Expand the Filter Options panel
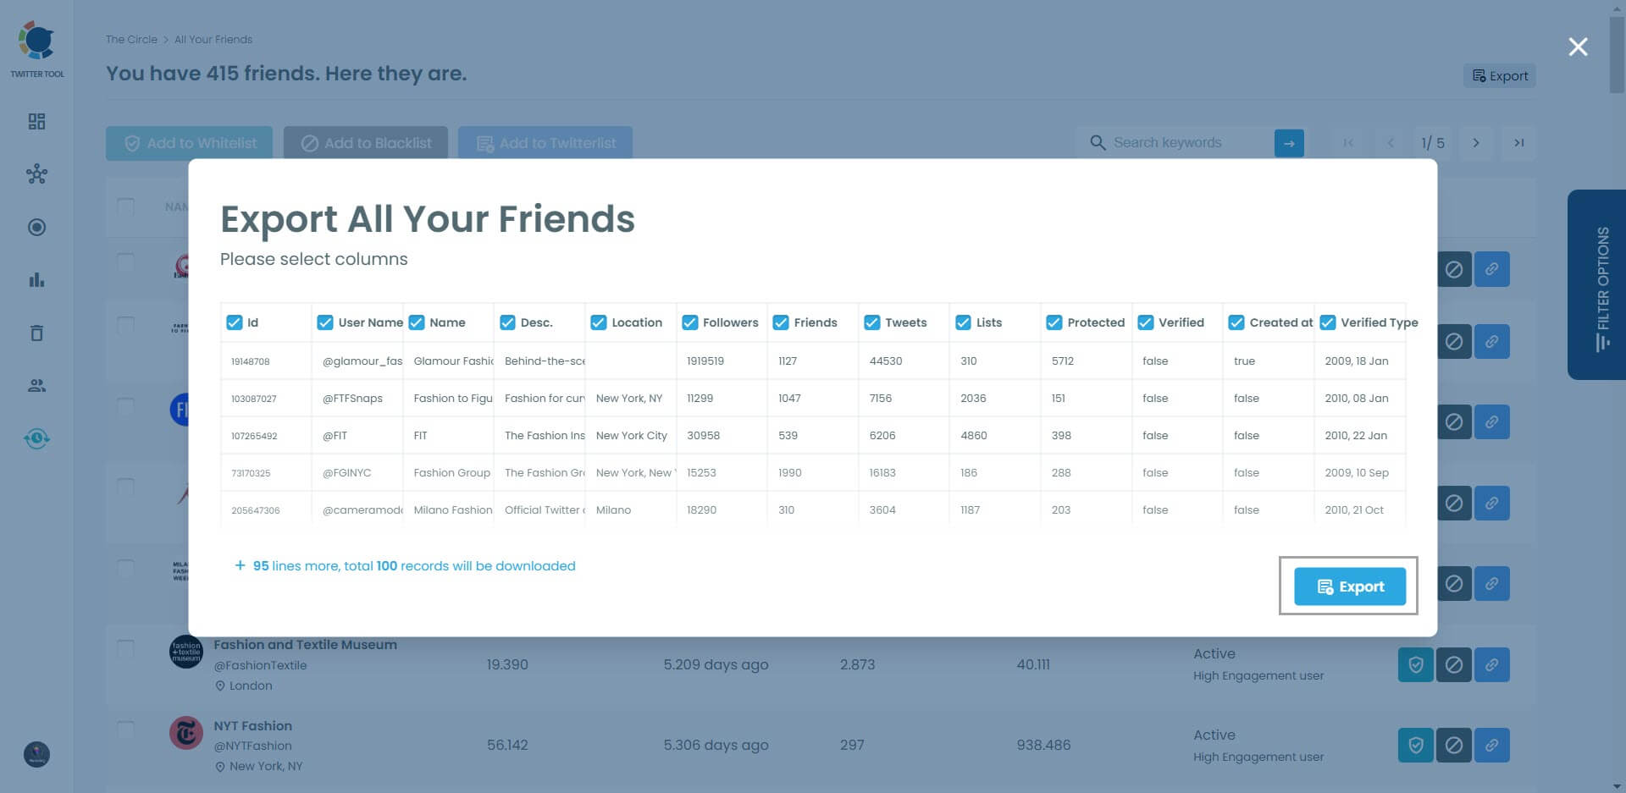This screenshot has width=1626, height=793. tap(1600, 285)
